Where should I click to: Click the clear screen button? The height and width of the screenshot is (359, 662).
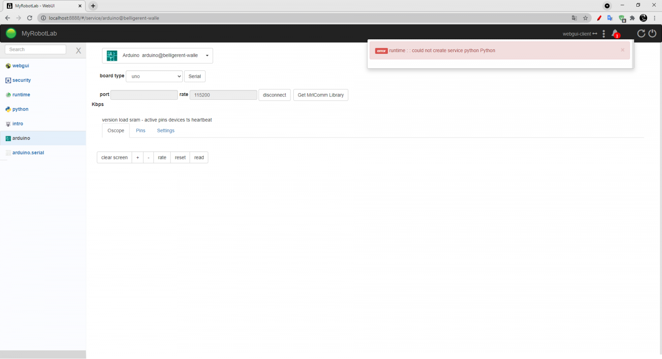[114, 157]
